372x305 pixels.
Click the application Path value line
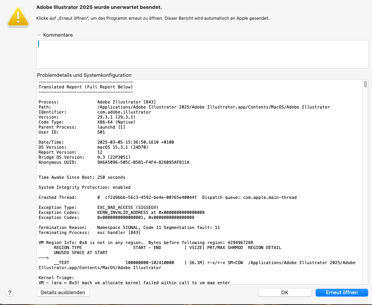coord(213,107)
